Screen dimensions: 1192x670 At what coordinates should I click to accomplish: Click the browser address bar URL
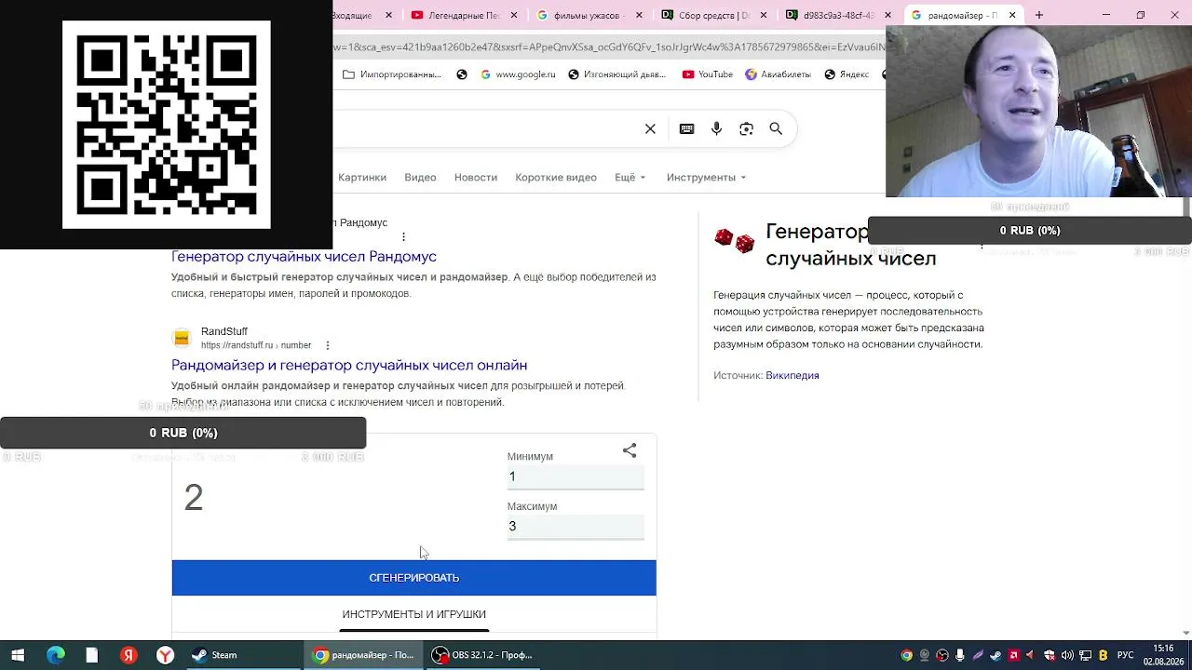click(x=609, y=46)
